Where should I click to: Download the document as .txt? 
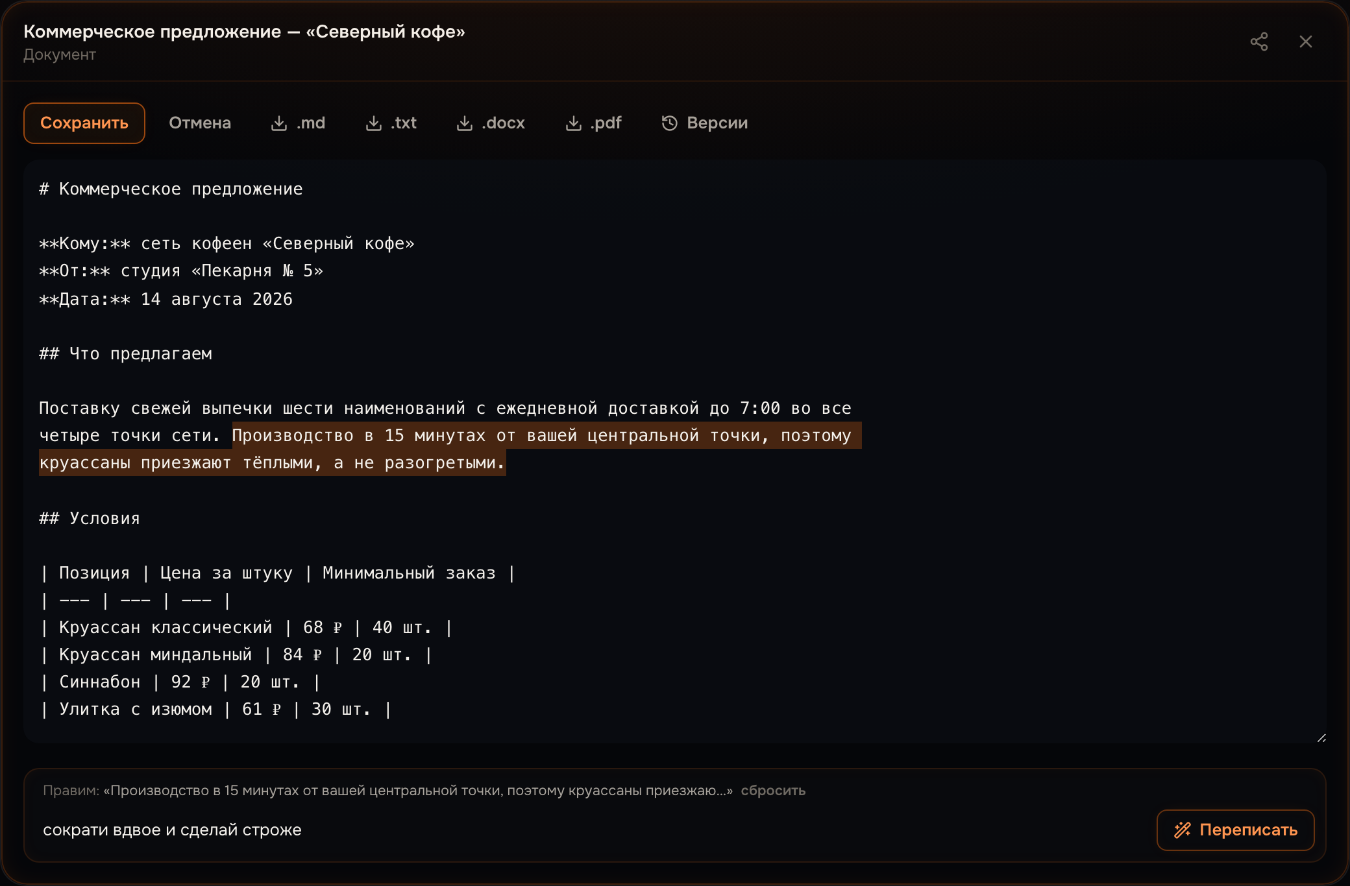(391, 123)
